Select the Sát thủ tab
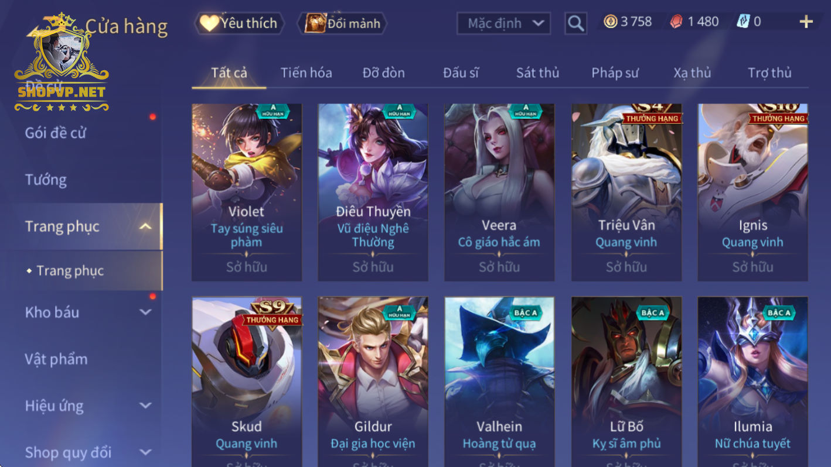The height and width of the screenshot is (467, 831). (x=537, y=73)
